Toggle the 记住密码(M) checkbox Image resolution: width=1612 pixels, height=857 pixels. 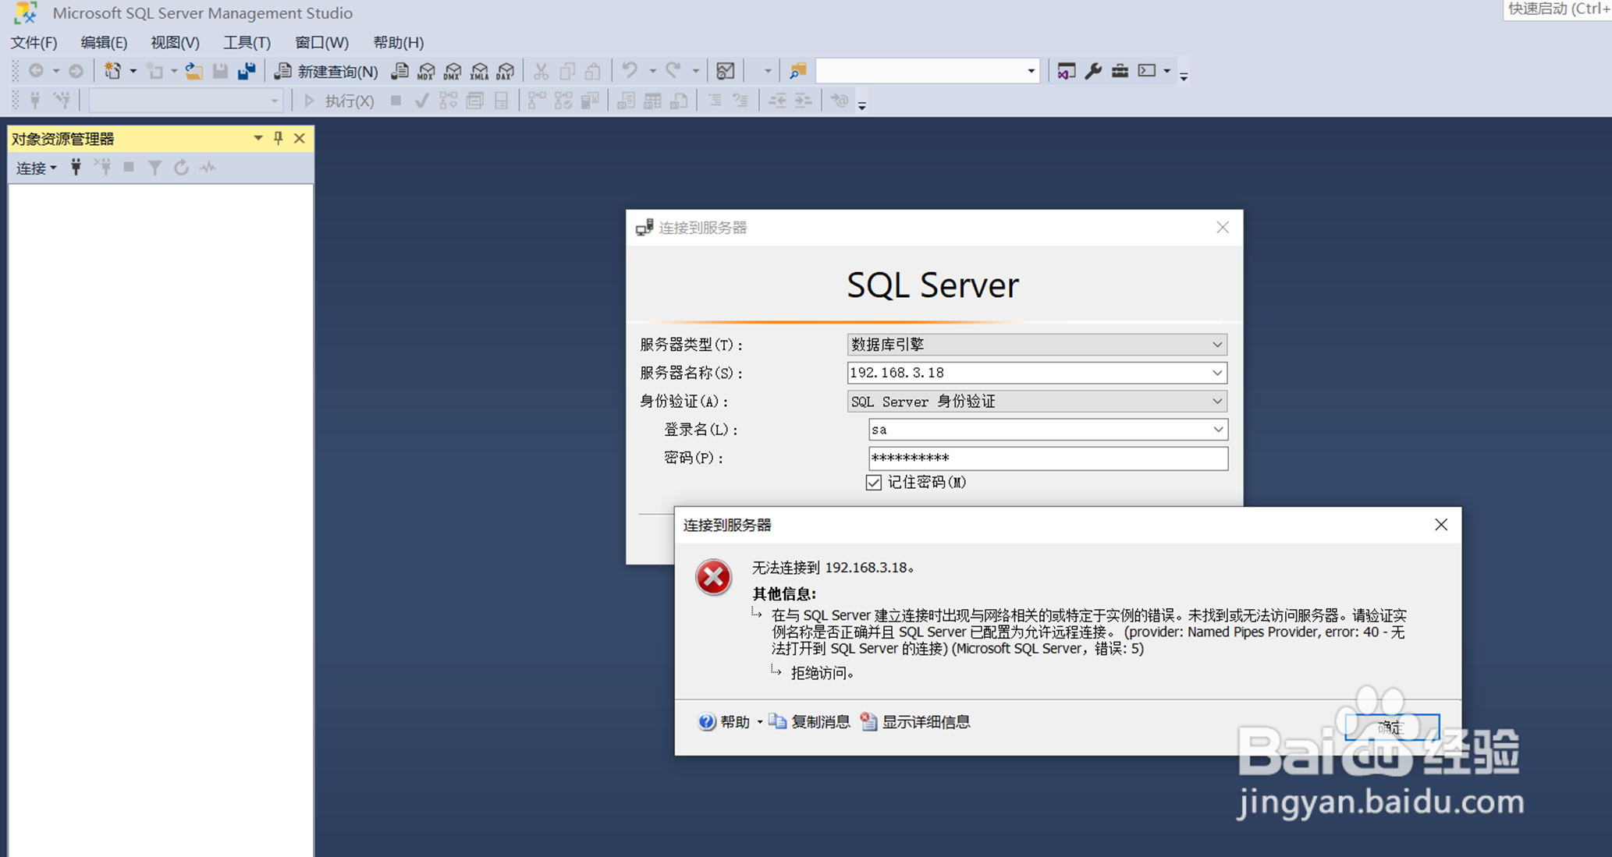(x=874, y=483)
